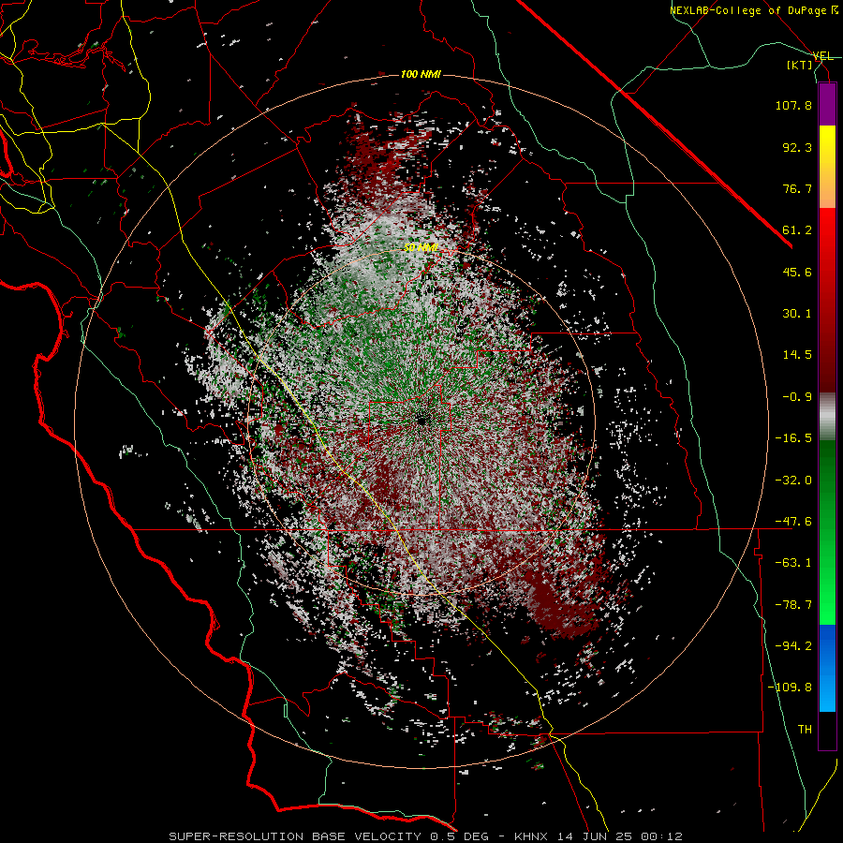The image size is (843, 843).
Task: Click the 100 NMI range ring label
Action: (421, 74)
